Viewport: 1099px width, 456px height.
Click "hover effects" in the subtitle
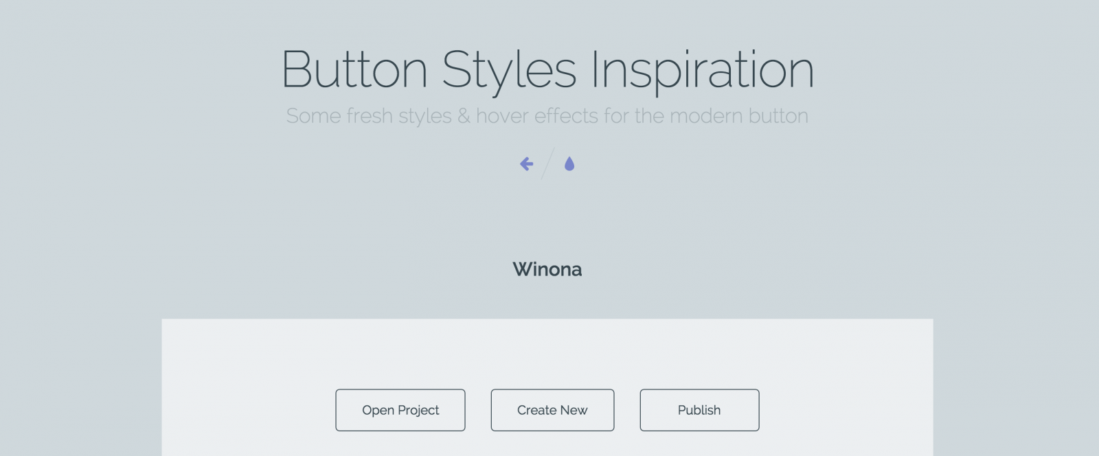click(537, 116)
